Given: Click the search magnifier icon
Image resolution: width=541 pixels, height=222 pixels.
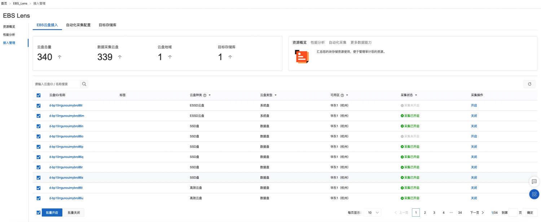Looking at the screenshot, I should 84,84.
